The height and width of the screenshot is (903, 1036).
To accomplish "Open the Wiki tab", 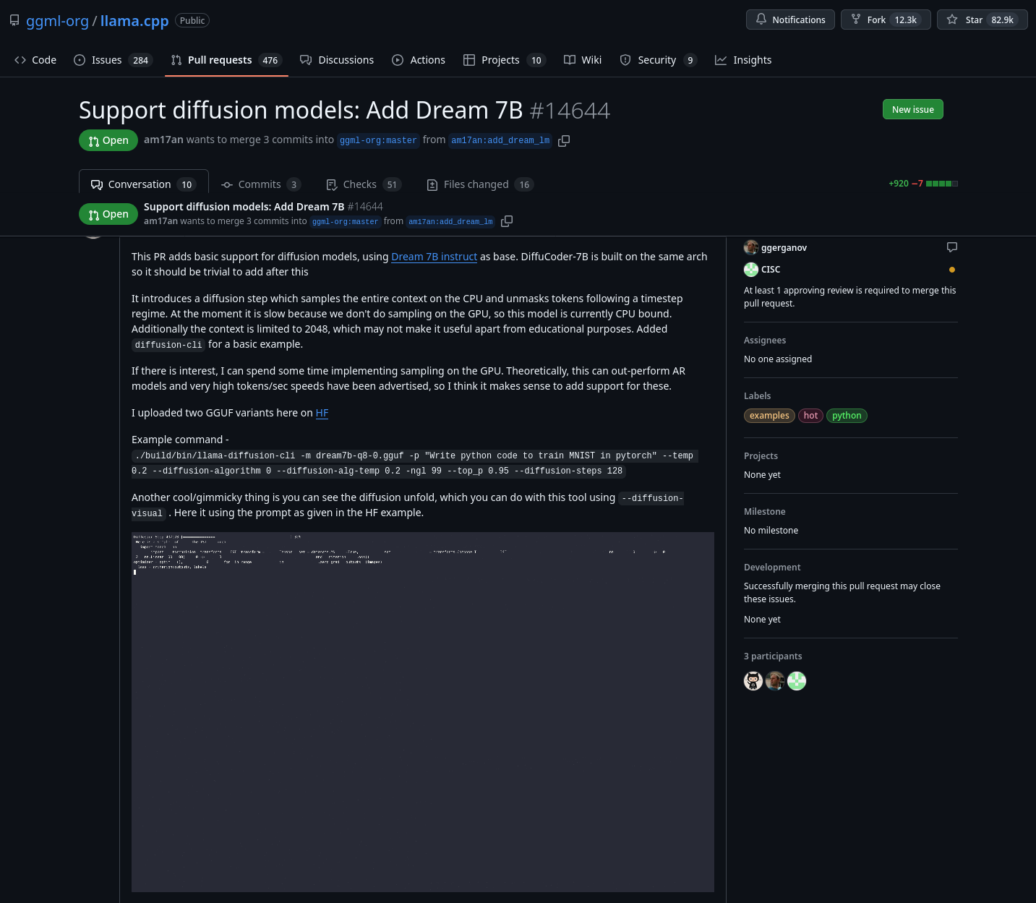I will [583, 60].
